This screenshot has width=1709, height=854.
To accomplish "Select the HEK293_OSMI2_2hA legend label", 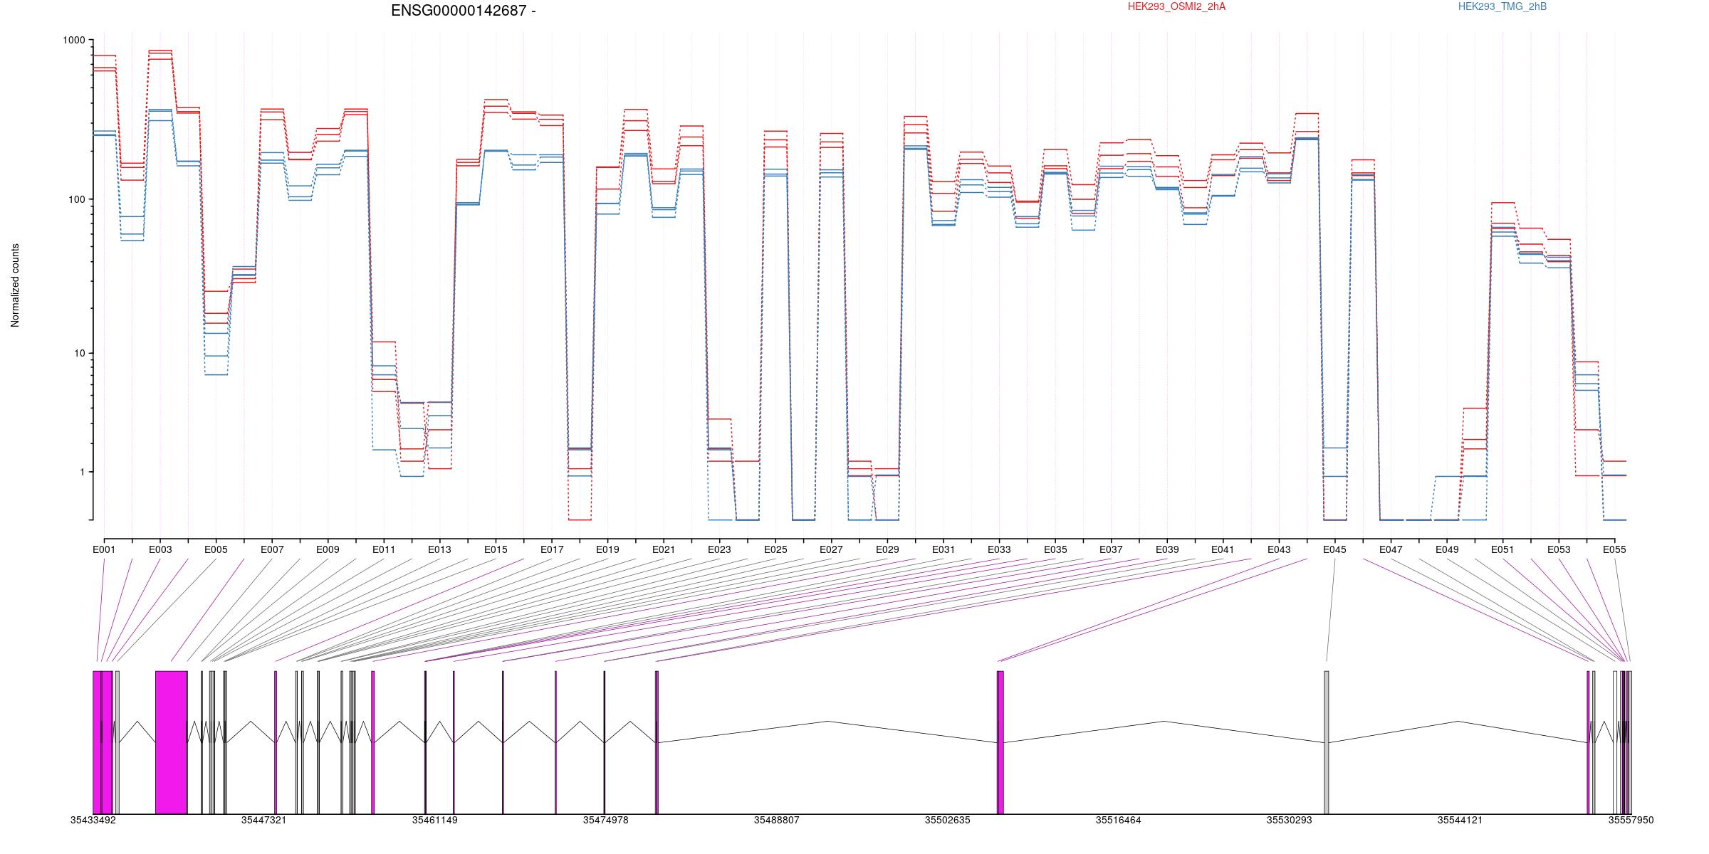I will click(x=1177, y=6).
